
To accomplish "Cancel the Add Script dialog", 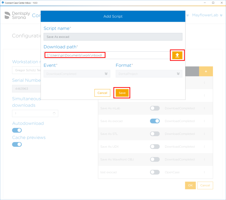I will [102, 93].
